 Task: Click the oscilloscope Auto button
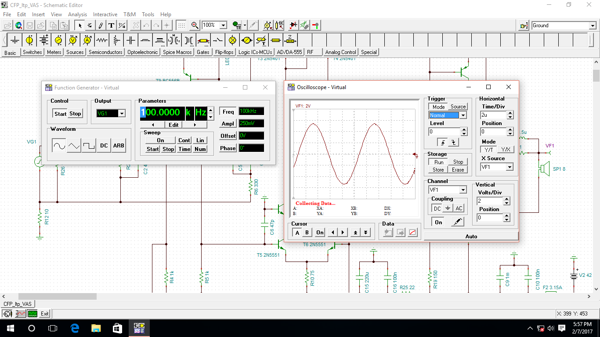[471, 237]
